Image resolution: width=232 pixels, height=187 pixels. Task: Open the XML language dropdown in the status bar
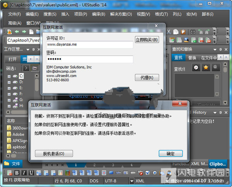132,181
